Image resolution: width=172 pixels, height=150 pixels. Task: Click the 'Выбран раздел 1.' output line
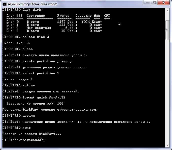(x=19, y=79)
